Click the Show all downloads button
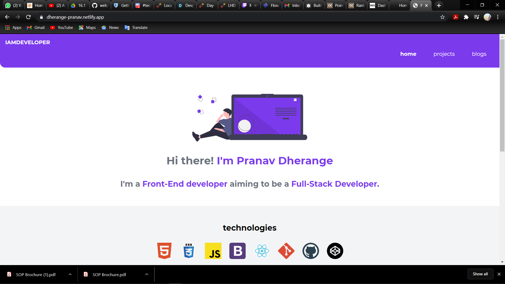Screen dimensions: 505x284 [x=480, y=274]
